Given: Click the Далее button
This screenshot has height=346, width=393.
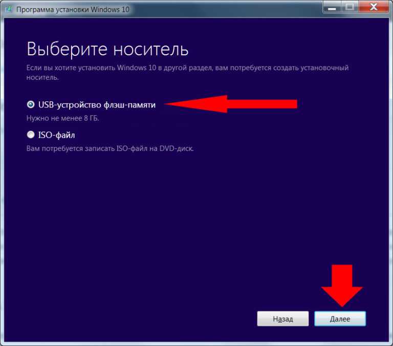Looking at the screenshot, I should (340, 319).
